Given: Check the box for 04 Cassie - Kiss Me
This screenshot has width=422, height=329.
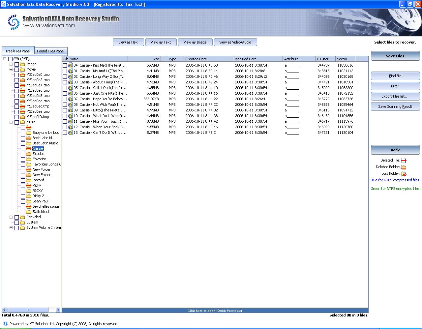Looking at the screenshot, I should [65, 66].
